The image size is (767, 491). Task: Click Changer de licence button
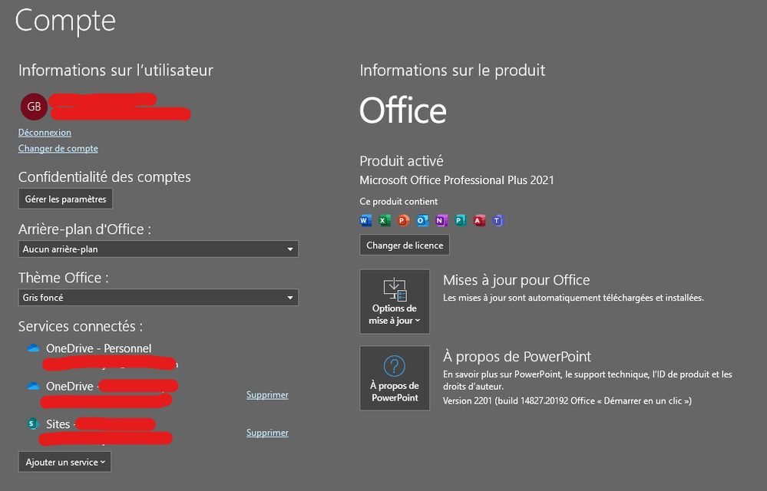pos(405,245)
